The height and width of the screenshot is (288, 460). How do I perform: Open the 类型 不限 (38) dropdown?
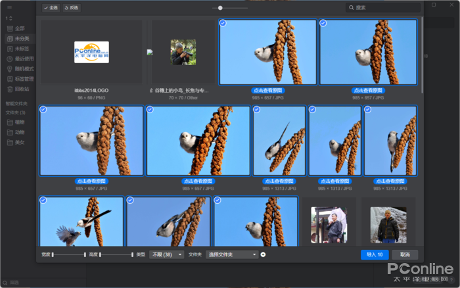coord(166,254)
